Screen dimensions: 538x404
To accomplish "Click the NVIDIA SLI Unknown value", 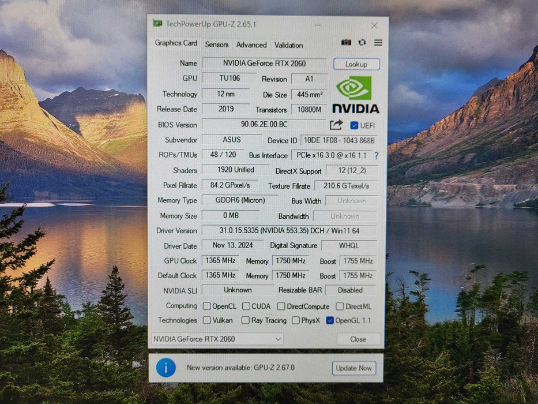I will click(x=238, y=290).
